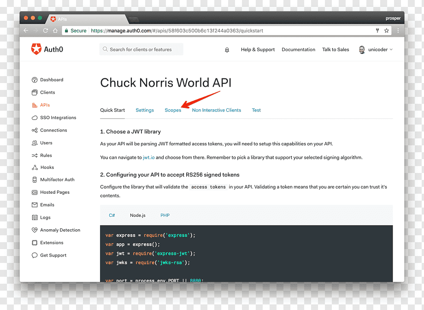Click the Anomaly Detection heart icon
Viewport: 424px width, 310px height.
click(x=35, y=230)
